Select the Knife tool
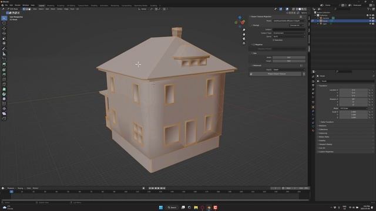This screenshot has height=211, width=376. 4,84
